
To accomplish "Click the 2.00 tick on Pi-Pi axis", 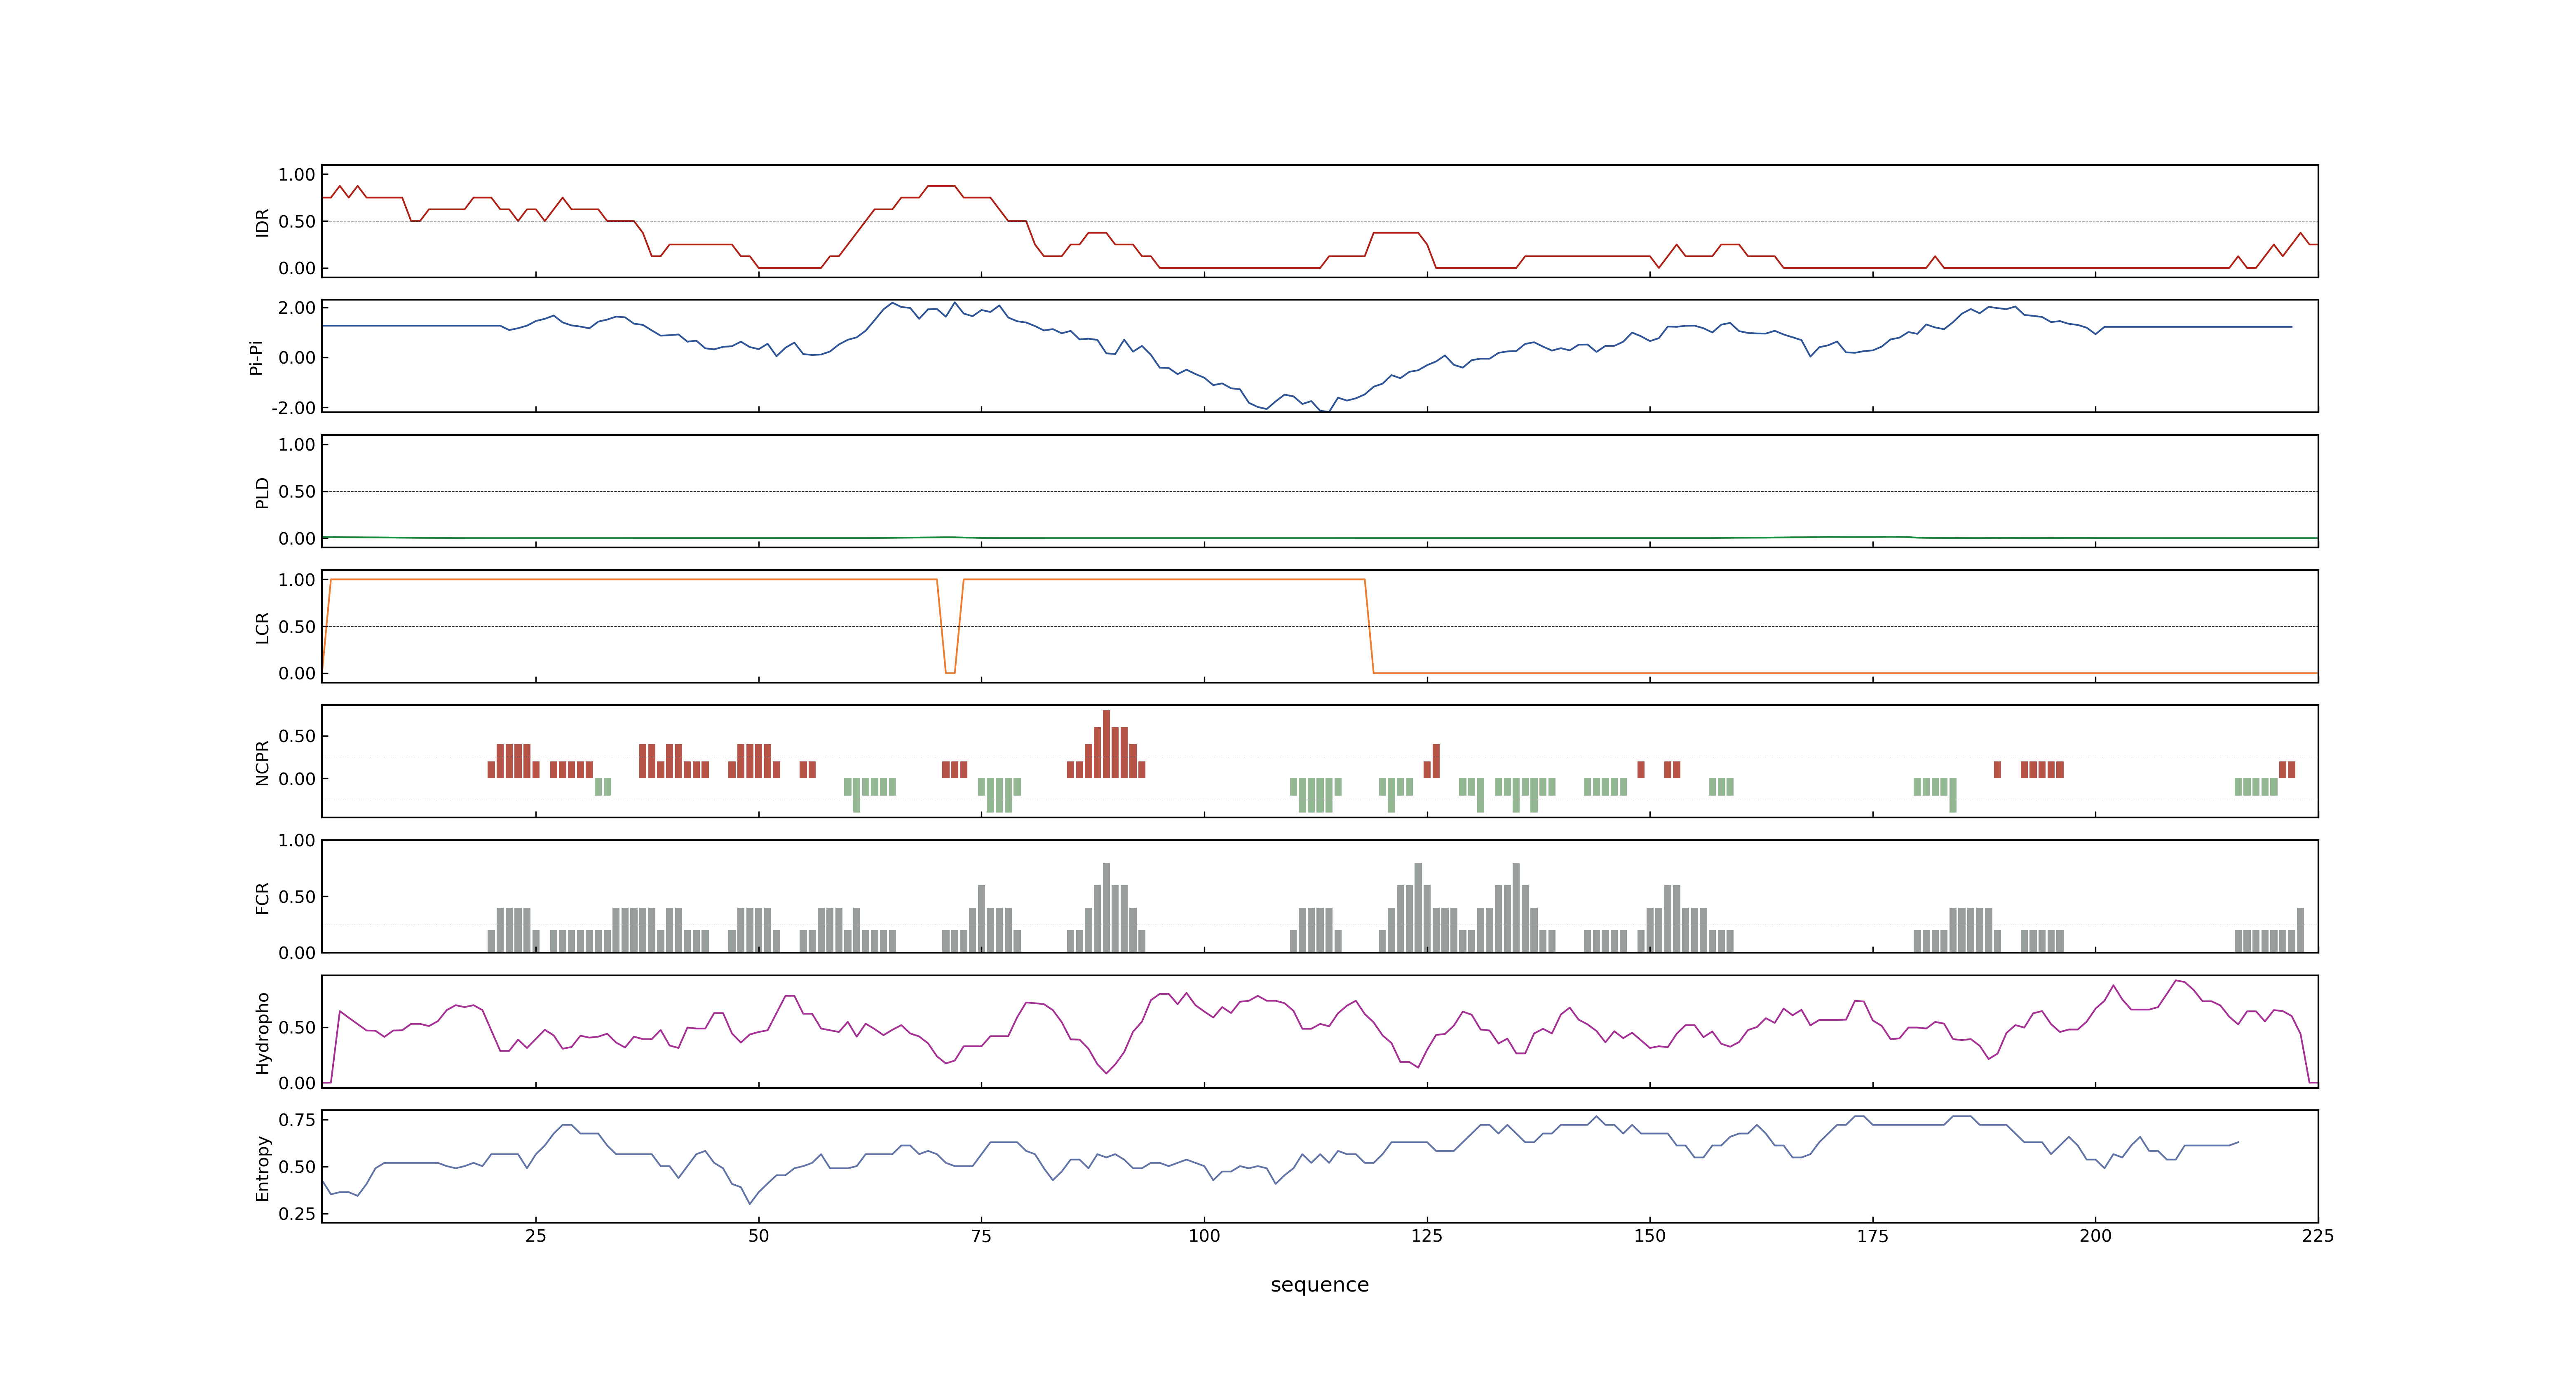I will pyautogui.click(x=297, y=307).
